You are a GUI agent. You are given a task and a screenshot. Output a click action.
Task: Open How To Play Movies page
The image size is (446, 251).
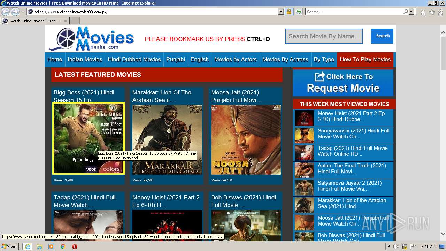click(x=365, y=59)
